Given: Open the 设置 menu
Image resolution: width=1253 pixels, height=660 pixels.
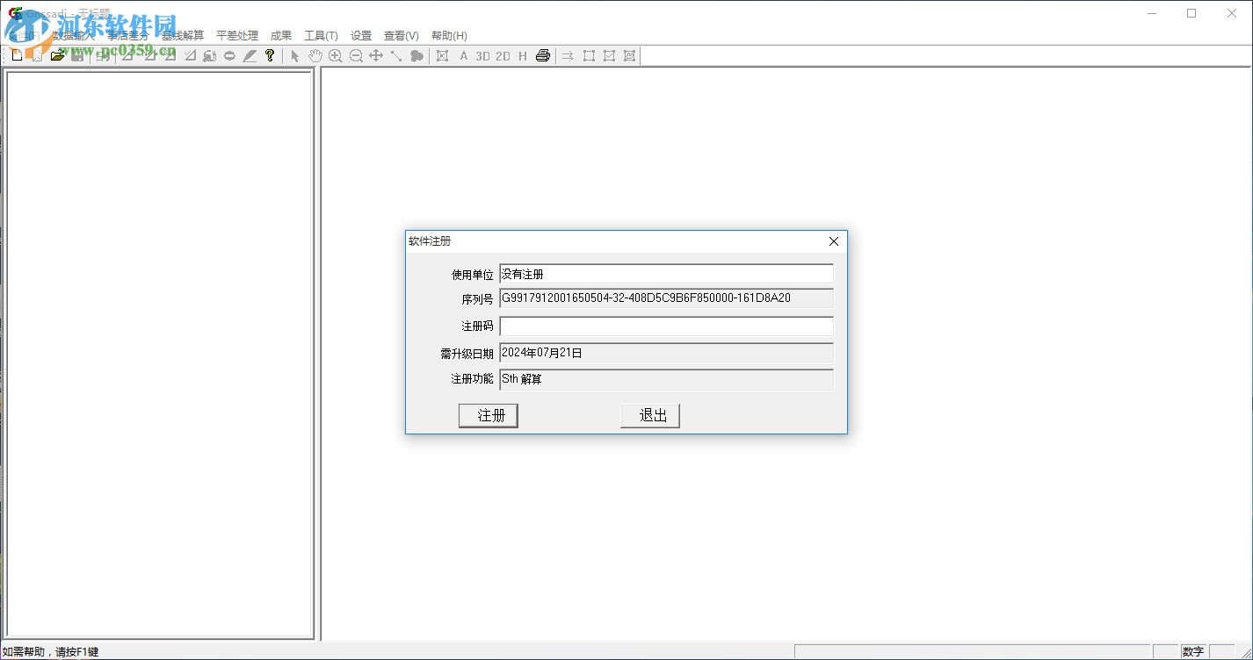Looking at the screenshot, I should (361, 36).
